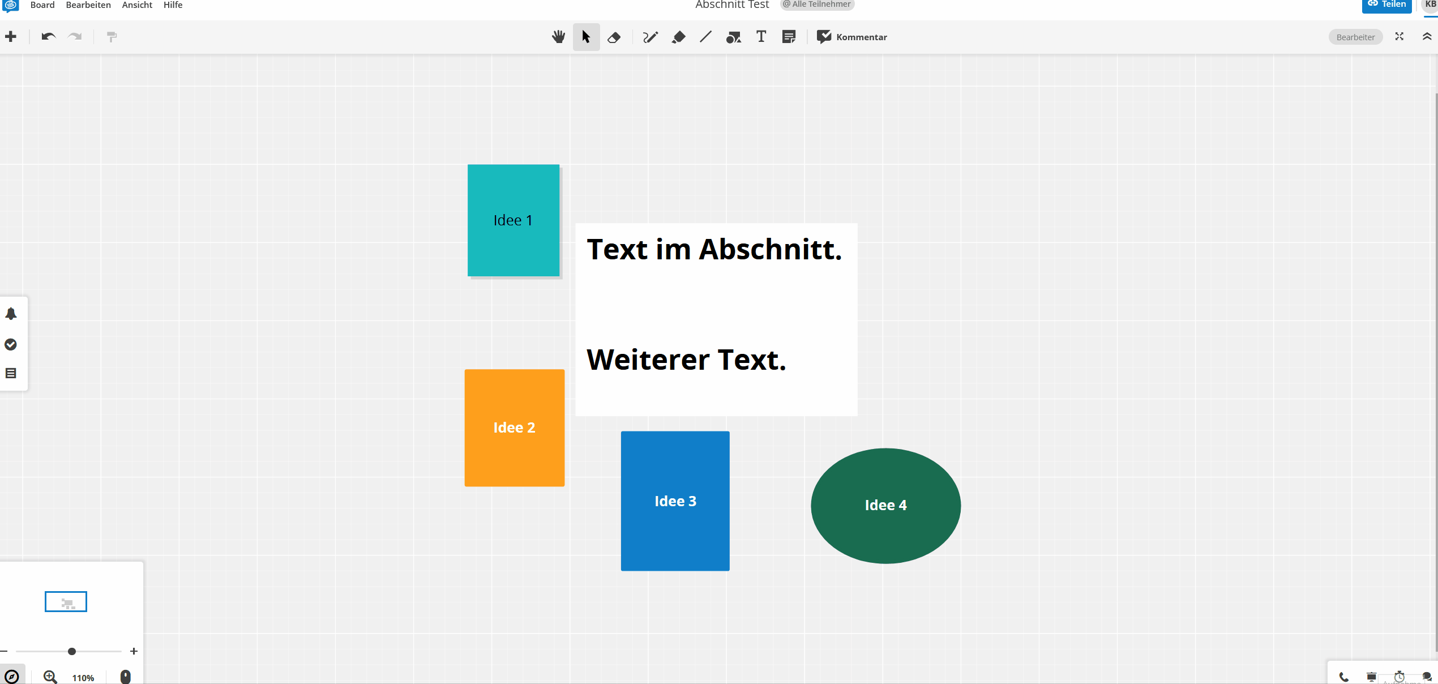Click the Conceptboard logo icon

click(11, 6)
